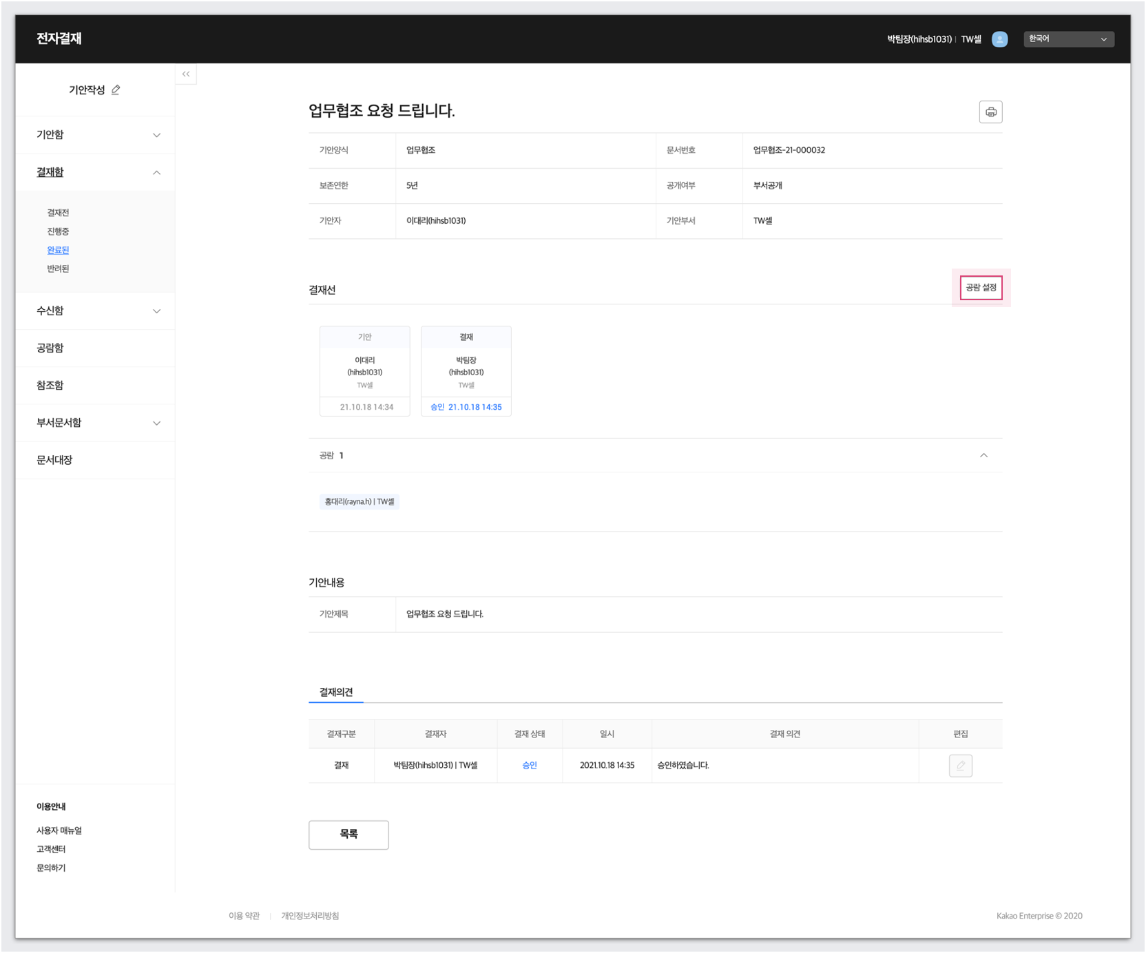The width and height of the screenshot is (1146, 953).
Task: Open 결재전 in the sidebar
Action: point(58,213)
